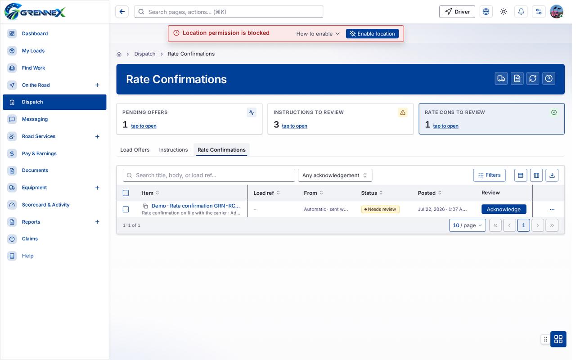Click the Driver role button
Screen dimensions: 576x360
click(x=457, y=12)
